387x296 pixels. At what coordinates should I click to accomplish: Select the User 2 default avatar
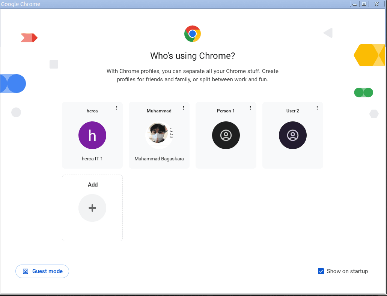click(x=293, y=135)
